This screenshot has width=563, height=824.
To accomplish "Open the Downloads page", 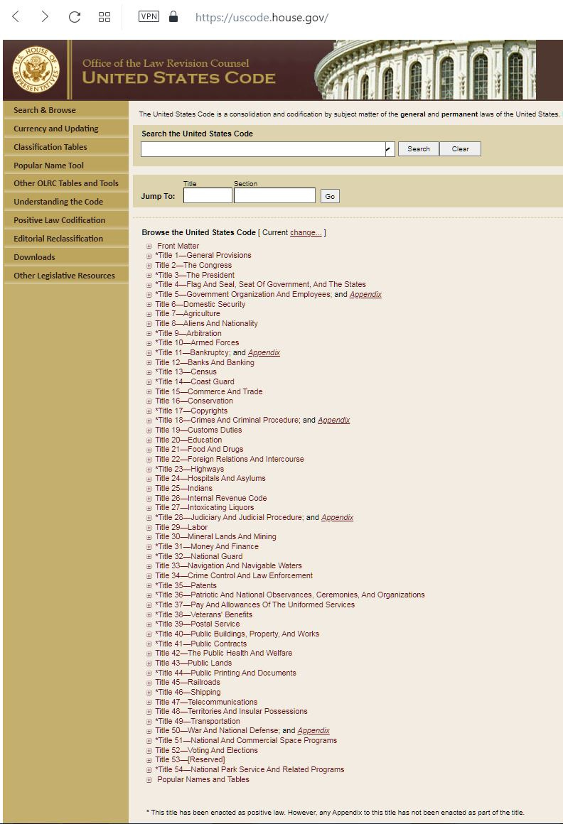I will pyautogui.click(x=65, y=256).
